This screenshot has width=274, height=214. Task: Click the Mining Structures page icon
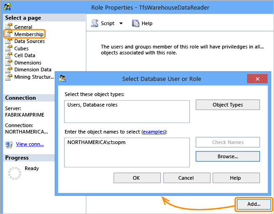(x=9, y=77)
